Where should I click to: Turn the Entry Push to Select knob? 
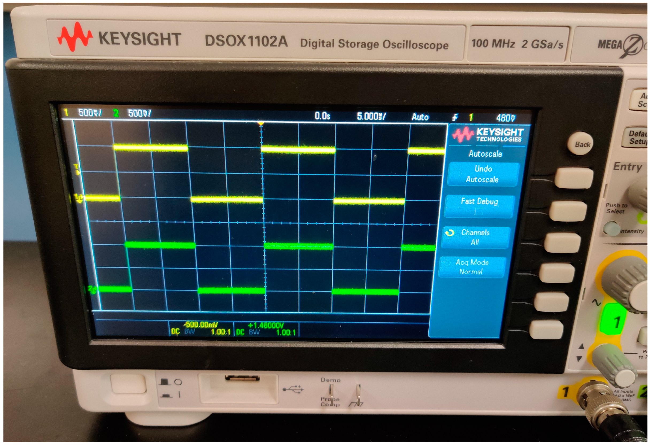639,193
